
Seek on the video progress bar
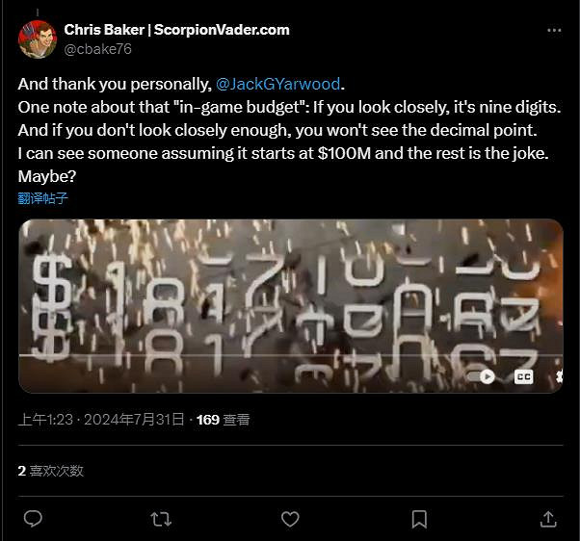tap(291, 355)
